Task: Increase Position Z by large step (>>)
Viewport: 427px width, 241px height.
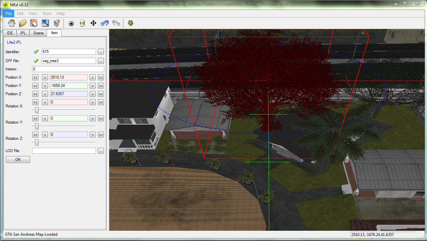Action: (x=101, y=94)
